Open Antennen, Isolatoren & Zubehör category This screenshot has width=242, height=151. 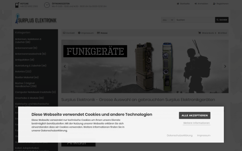(28, 41)
